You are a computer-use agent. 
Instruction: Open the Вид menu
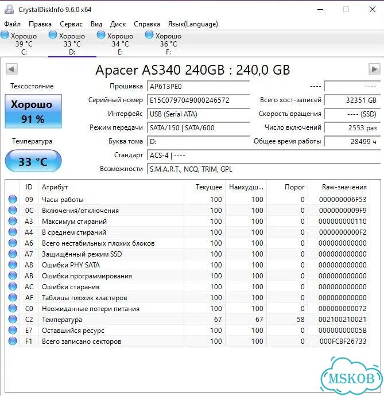click(x=96, y=24)
